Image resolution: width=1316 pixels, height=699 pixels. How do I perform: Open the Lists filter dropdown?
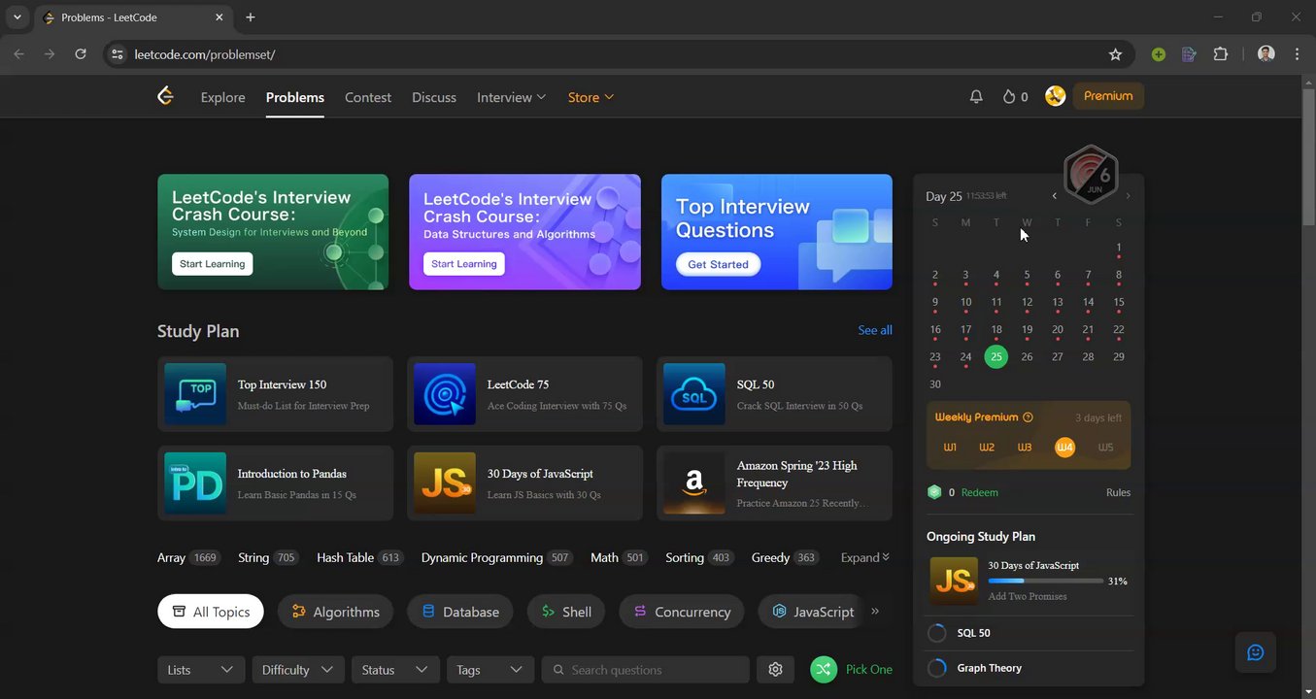(x=201, y=669)
